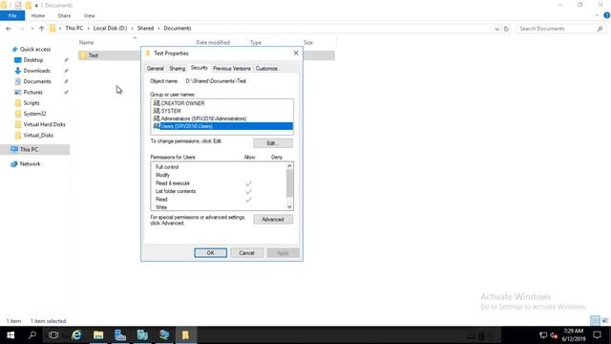Open taskbar clock showing 7:29 AM

(573, 335)
